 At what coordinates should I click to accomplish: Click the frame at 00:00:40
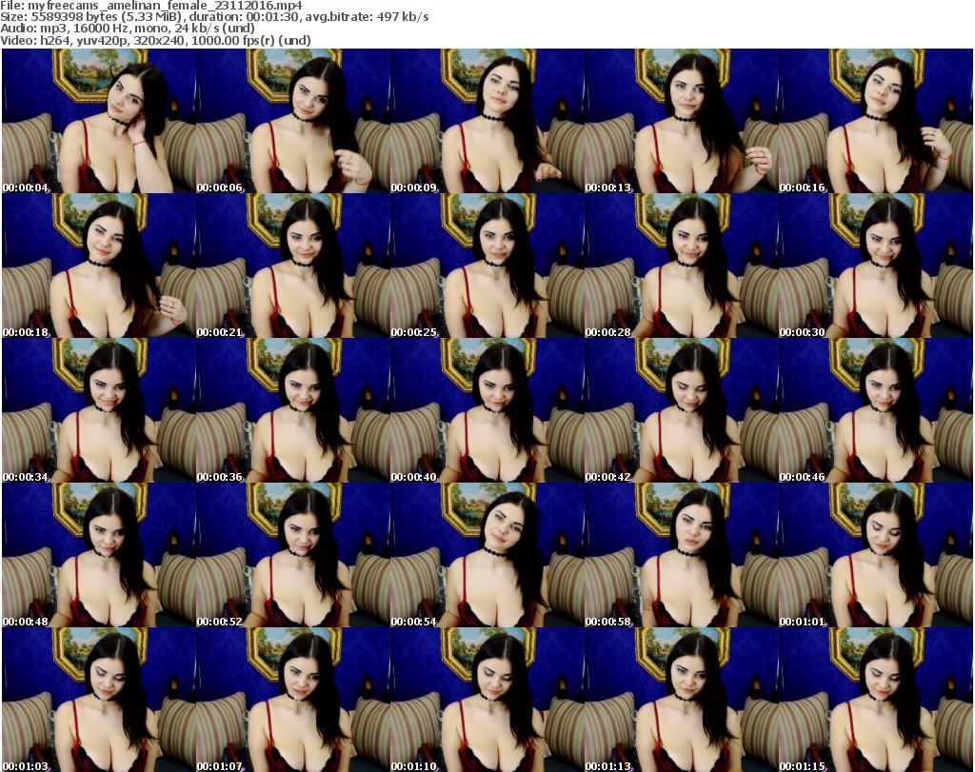(x=487, y=411)
